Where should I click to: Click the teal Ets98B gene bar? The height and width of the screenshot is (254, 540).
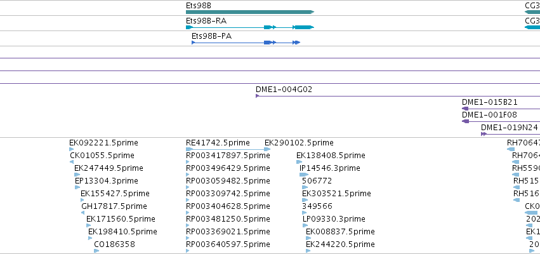click(x=249, y=12)
